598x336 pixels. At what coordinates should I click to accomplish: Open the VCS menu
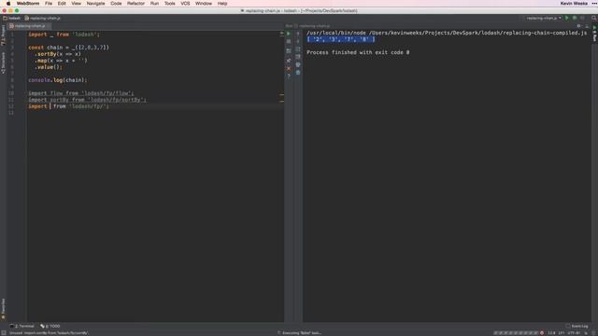coord(185,4)
